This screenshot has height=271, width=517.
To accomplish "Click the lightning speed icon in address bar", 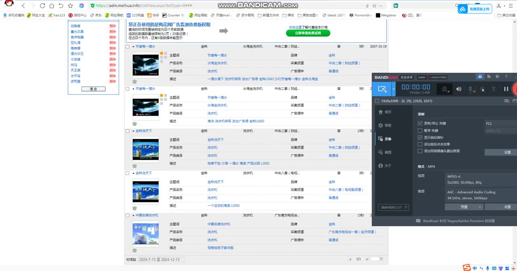I will (x=367, y=6).
